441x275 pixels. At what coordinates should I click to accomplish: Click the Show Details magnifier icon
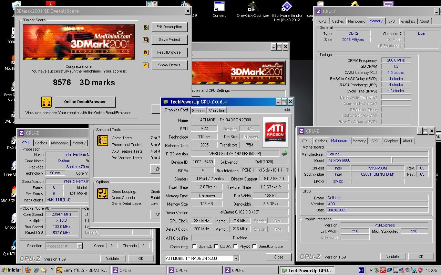point(146,65)
